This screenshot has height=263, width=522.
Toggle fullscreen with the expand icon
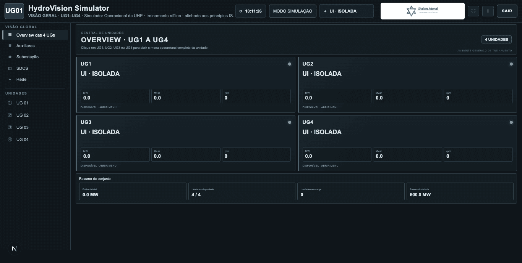coord(473,11)
